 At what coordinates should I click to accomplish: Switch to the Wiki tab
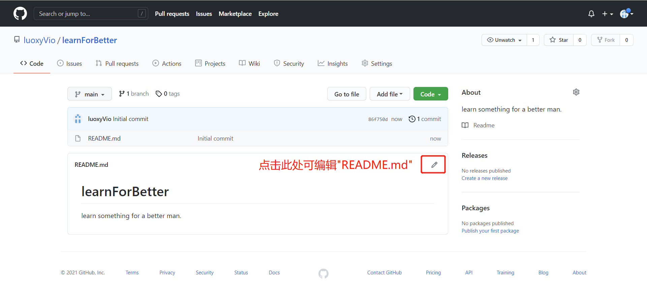[x=249, y=63]
